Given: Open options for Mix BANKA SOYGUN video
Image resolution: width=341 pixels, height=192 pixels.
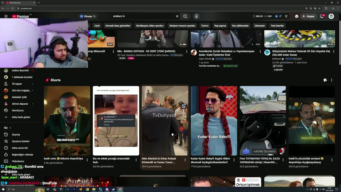Looking at the screenshot, I should 186,51.
